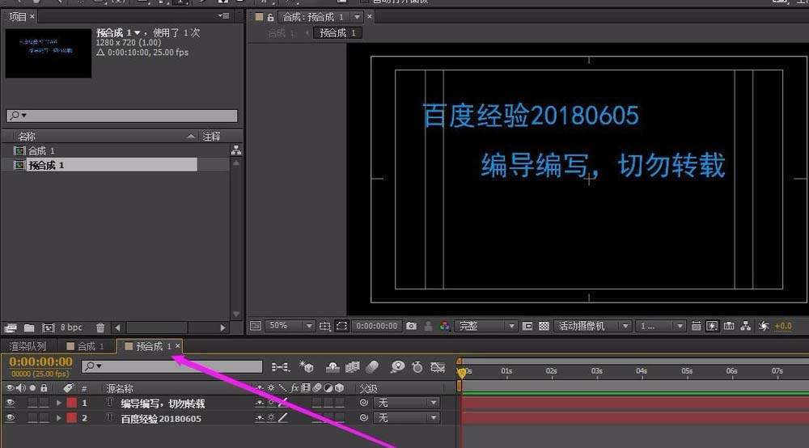Click the timeline button in viewer

tap(729, 326)
